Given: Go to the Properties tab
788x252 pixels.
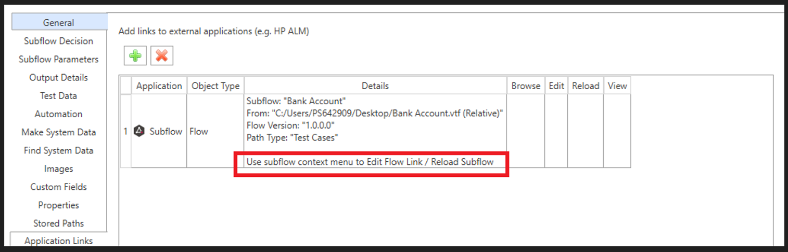Looking at the screenshot, I should tap(58, 205).
